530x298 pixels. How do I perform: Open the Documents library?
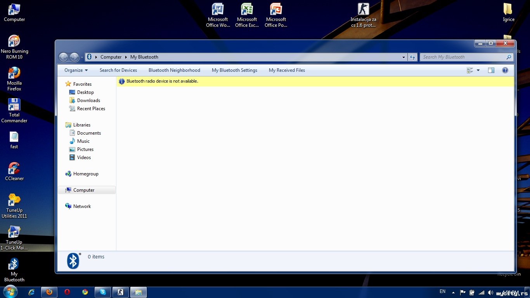[x=89, y=133]
